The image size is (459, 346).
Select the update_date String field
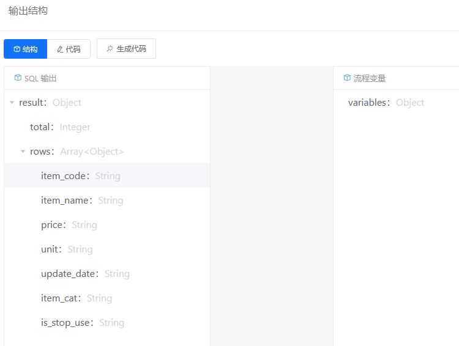[85, 274]
